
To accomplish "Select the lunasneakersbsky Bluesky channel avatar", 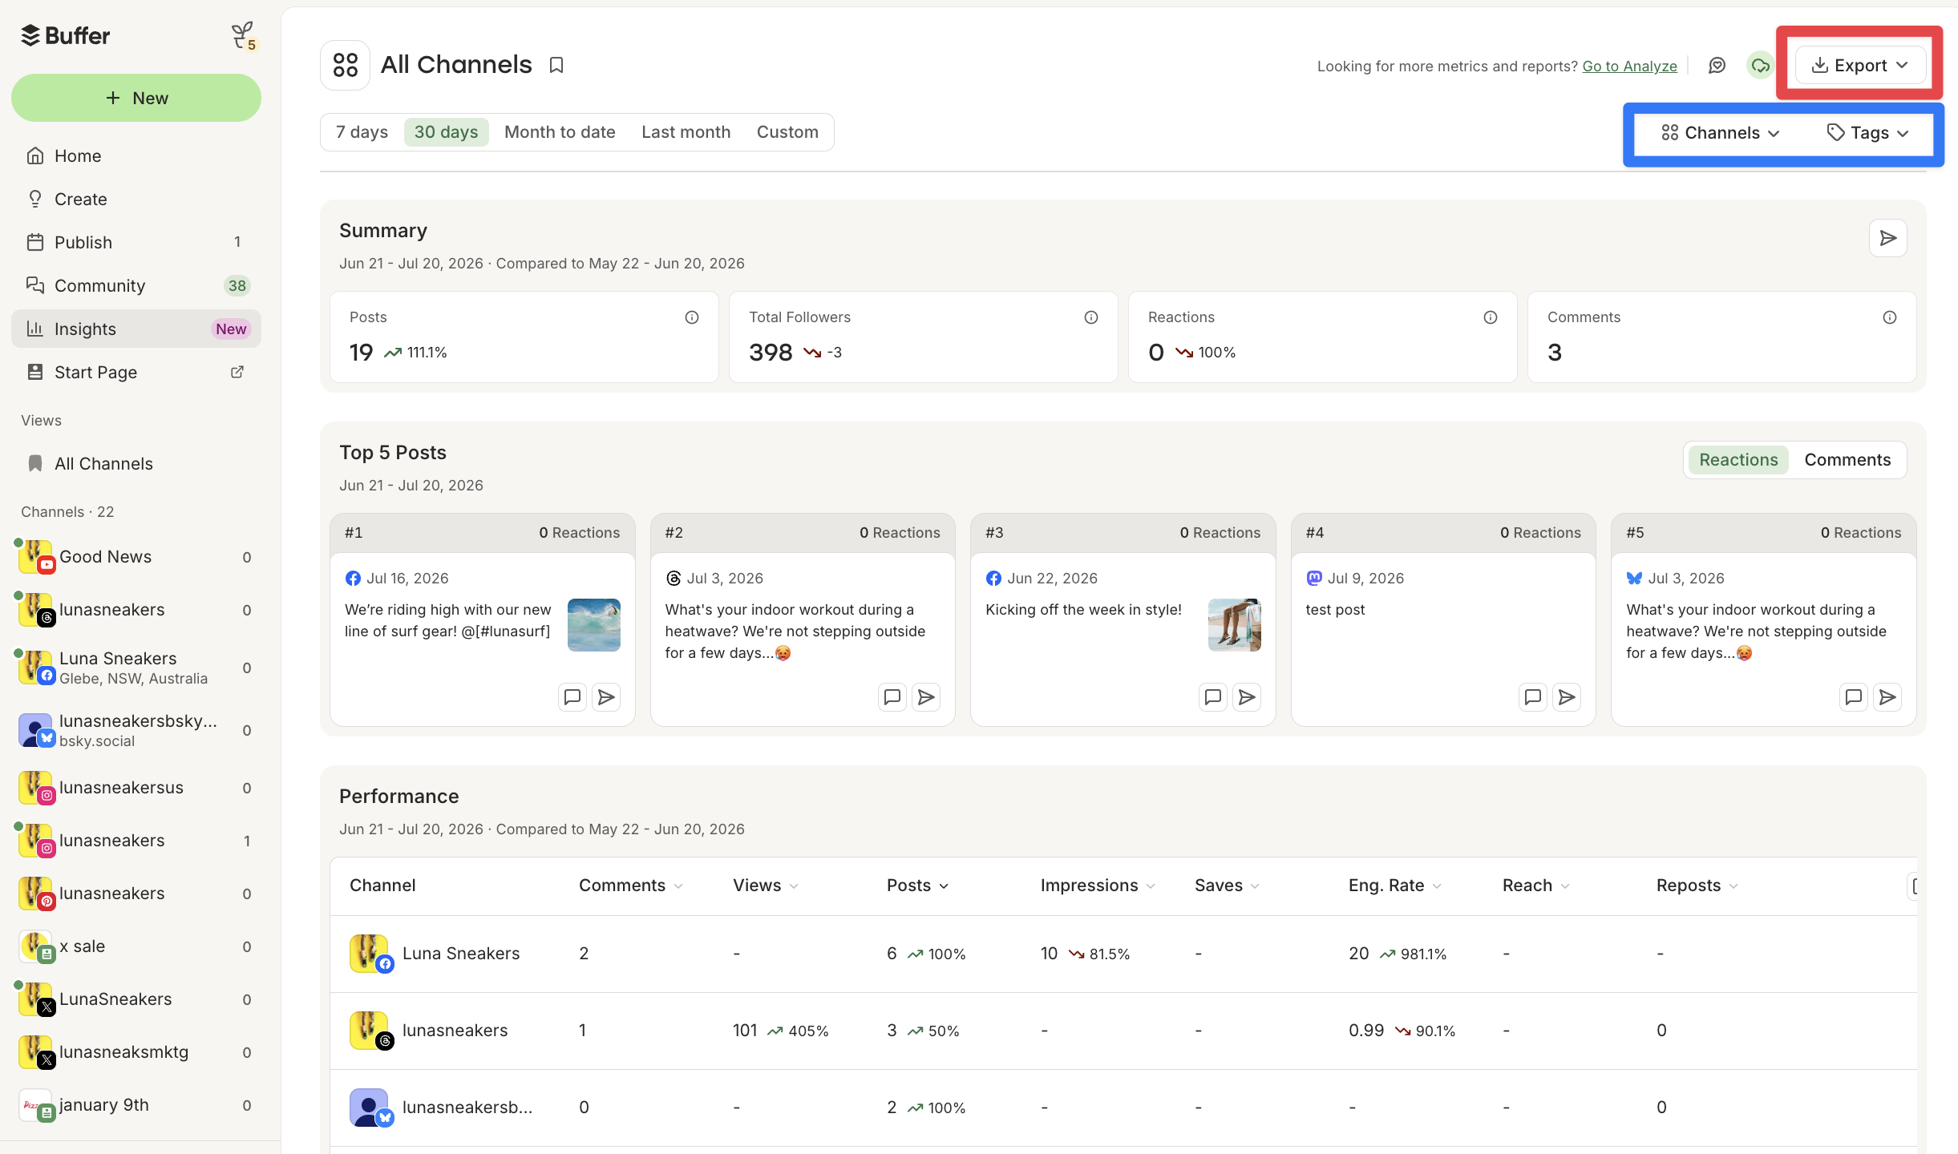I will coord(36,730).
